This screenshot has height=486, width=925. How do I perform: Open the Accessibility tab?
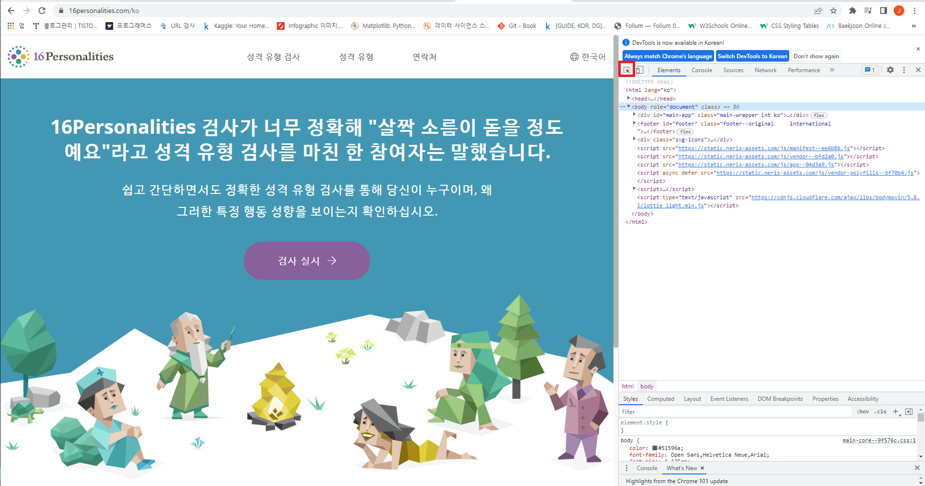tap(863, 399)
